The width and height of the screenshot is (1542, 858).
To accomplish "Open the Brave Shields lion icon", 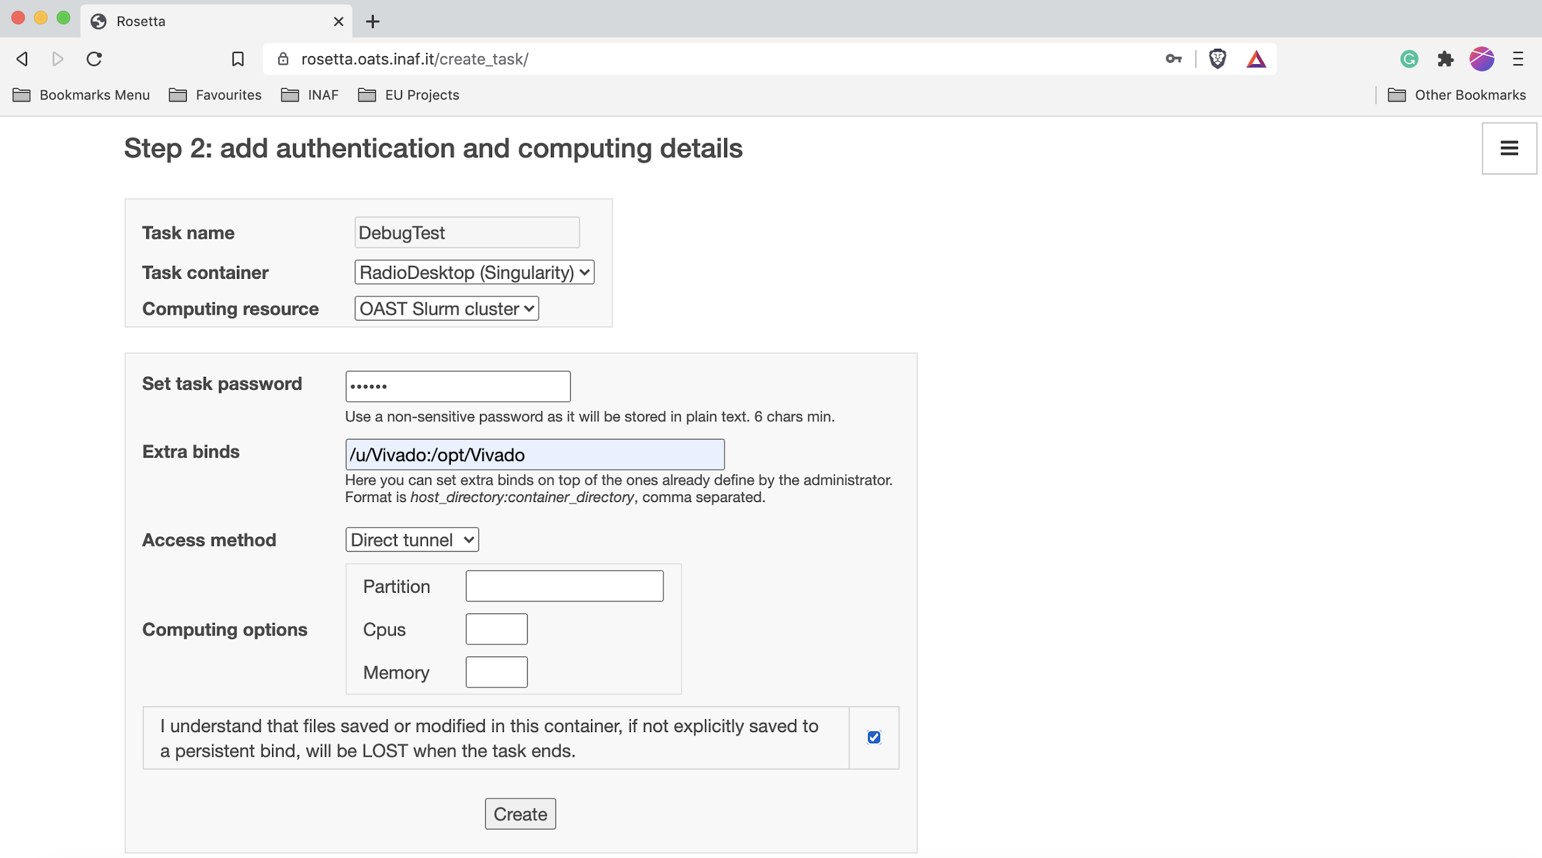I will click(x=1217, y=59).
